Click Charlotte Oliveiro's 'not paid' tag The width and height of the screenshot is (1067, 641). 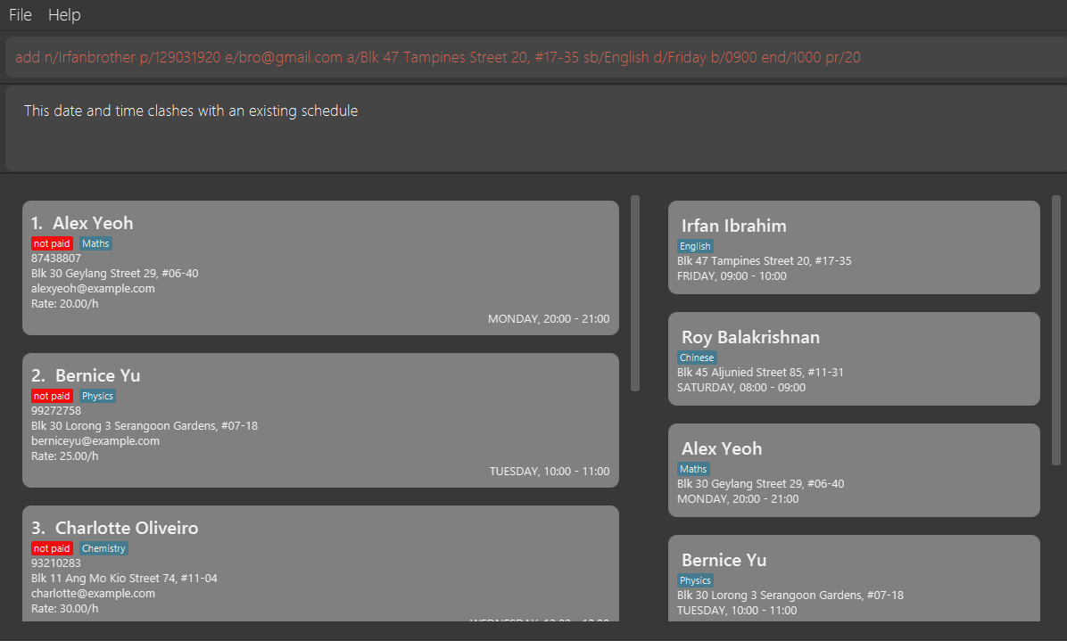[x=52, y=548]
